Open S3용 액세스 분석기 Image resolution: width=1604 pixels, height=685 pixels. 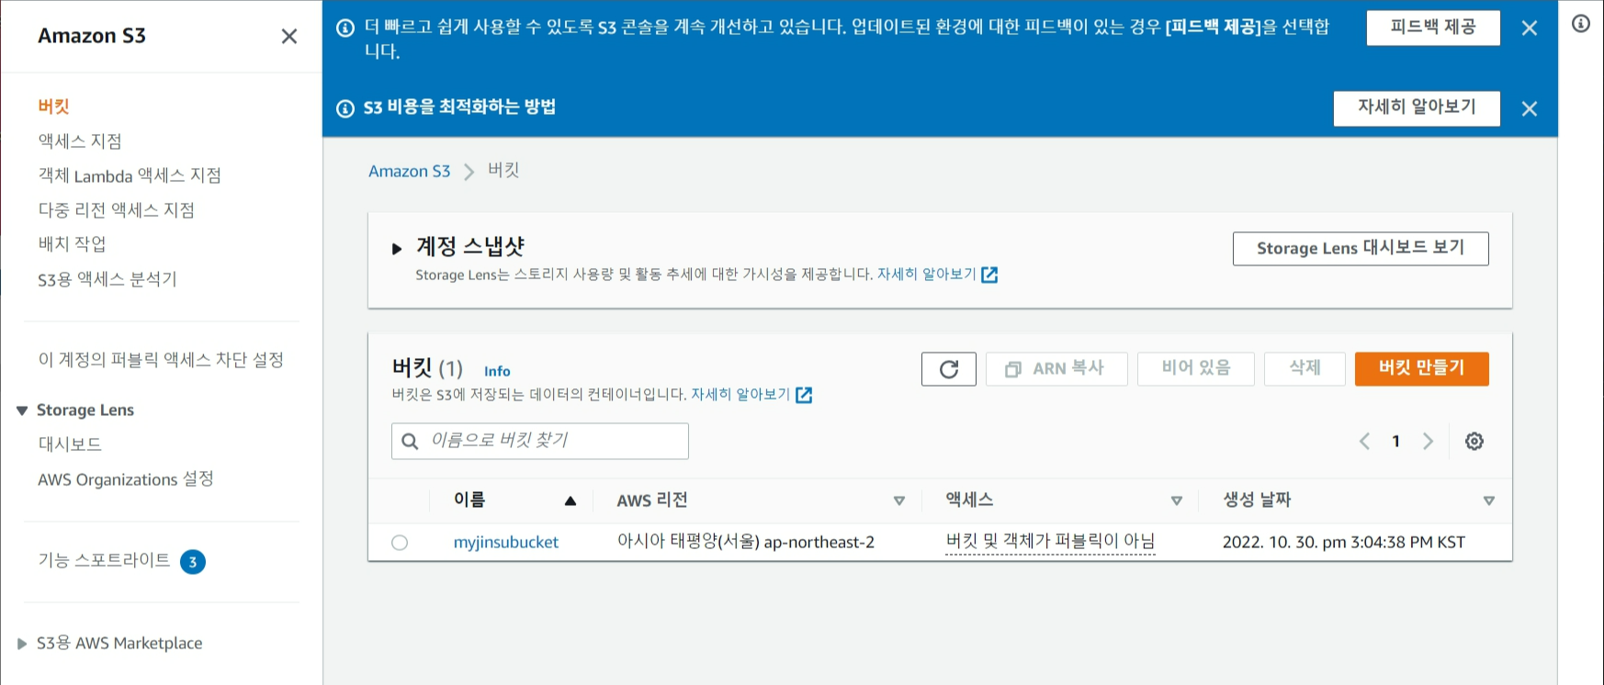pos(107,279)
